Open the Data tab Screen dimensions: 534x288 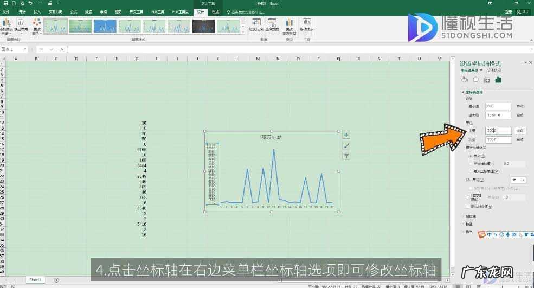click(88, 12)
